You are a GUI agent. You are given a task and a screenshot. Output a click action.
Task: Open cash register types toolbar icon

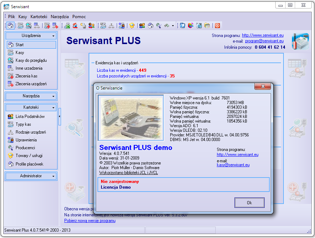point(103,26)
